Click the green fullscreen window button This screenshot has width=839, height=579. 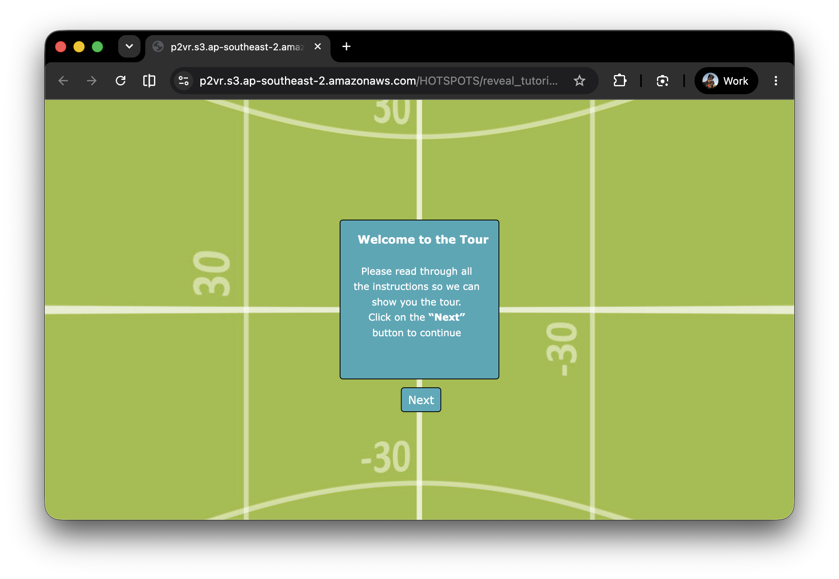pyautogui.click(x=97, y=47)
